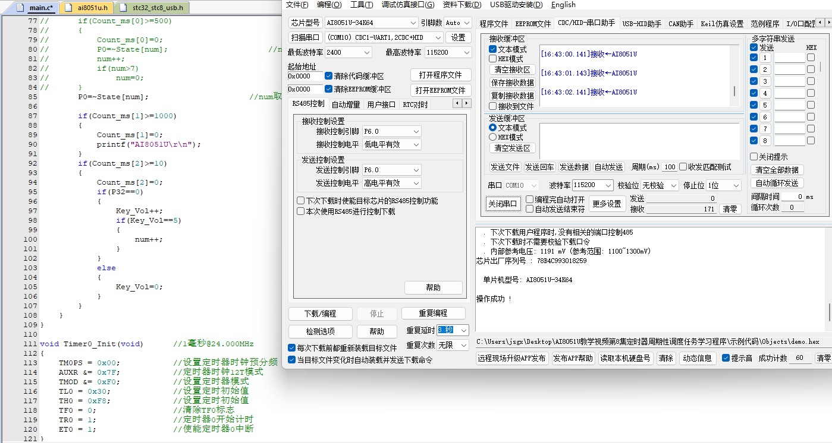Click the 扫描串口 button

coord(305,37)
